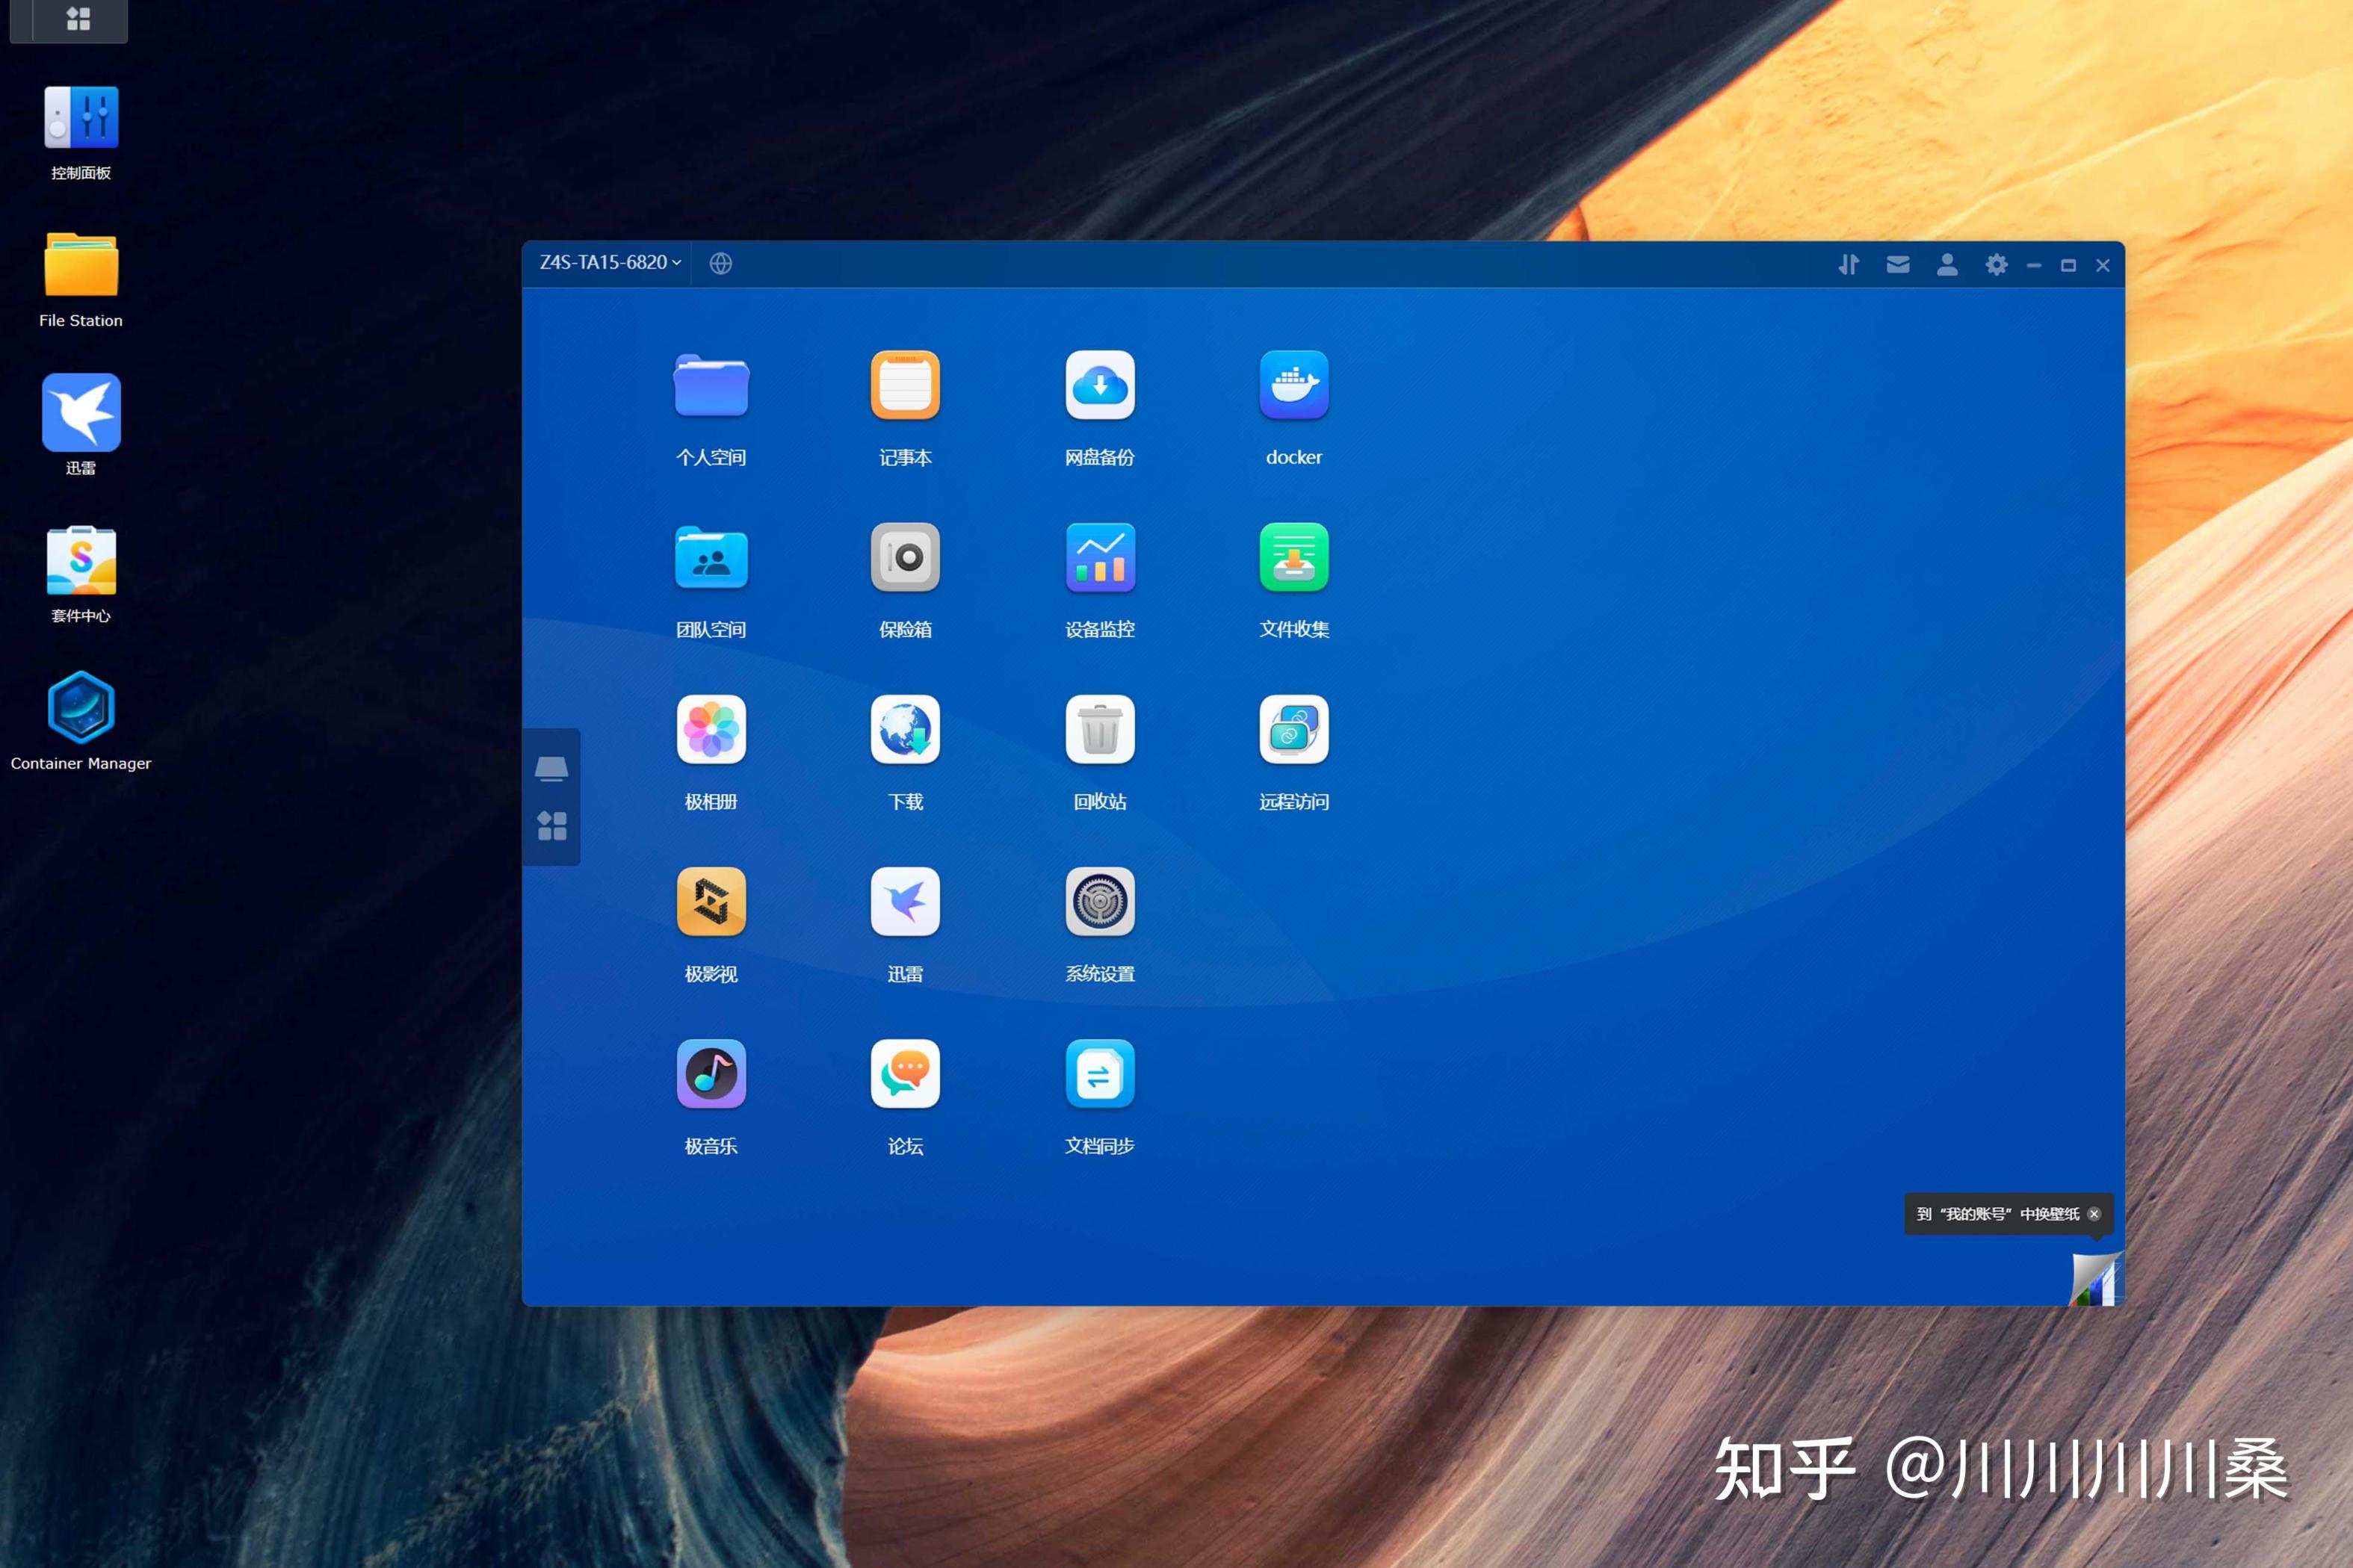Open 文档同步 document sync app
Viewport: 2353px width, 1568px height.
coord(1099,1074)
